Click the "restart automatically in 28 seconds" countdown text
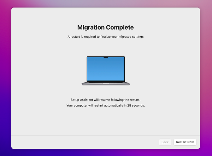This screenshot has height=156, width=212. click(x=119, y=106)
